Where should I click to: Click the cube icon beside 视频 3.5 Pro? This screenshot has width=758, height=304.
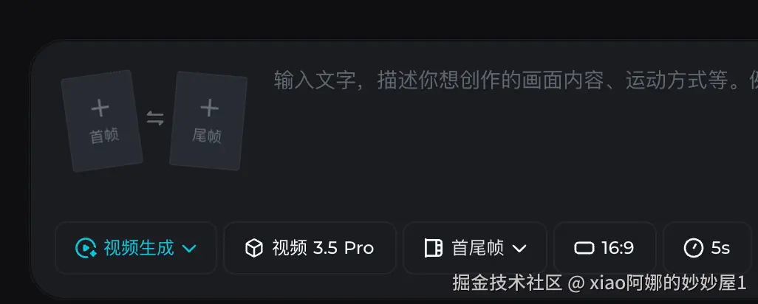point(254,248)
